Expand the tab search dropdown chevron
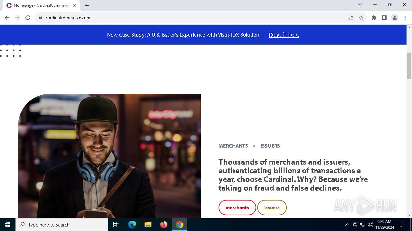412x231 pixels. [x=360, y=4]
